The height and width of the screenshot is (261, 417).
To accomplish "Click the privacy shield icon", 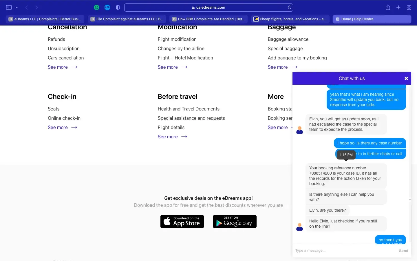I will (118, 8).
